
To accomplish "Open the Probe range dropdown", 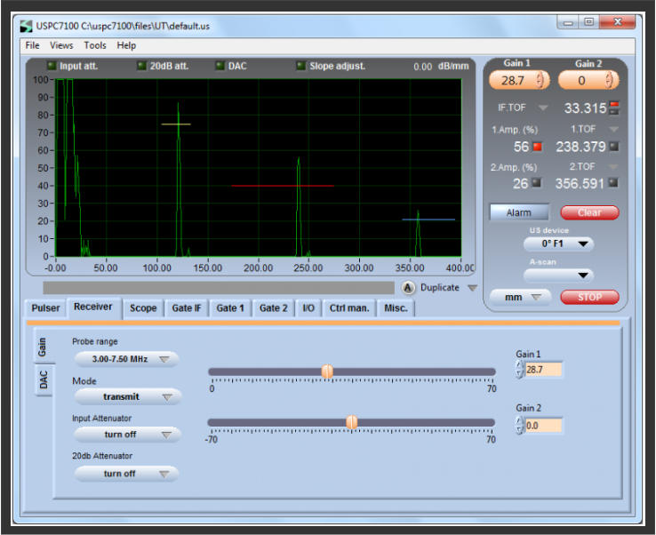I will point(125,359).
